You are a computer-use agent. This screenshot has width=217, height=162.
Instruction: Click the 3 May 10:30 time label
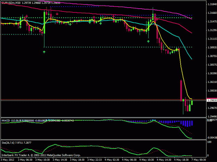[42, 160]
